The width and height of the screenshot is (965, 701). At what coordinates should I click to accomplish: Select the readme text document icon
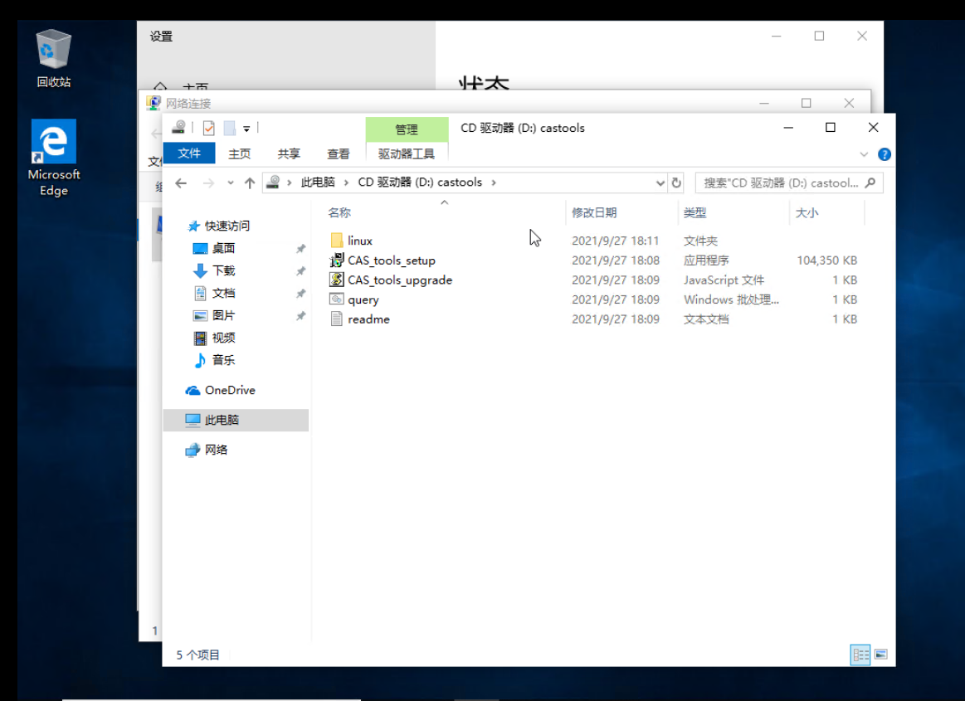pos(337,319)
